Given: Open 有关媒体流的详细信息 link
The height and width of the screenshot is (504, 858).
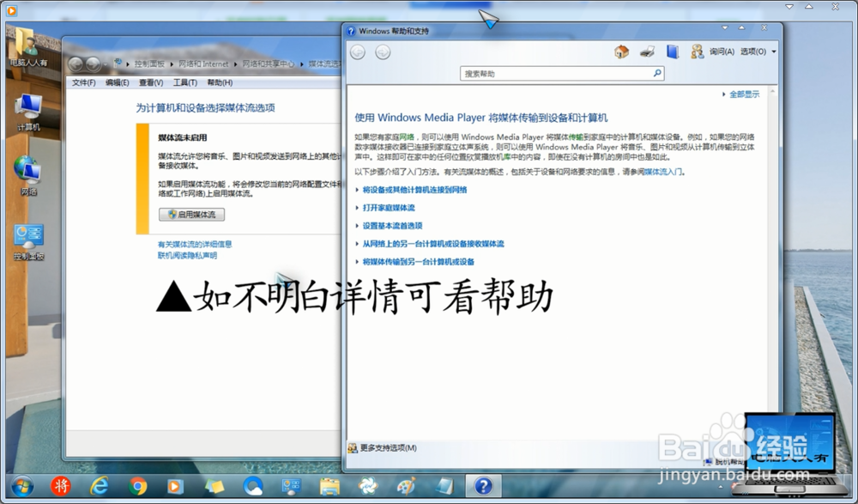Looking at the screenshot, I should [x=195, y=245].
